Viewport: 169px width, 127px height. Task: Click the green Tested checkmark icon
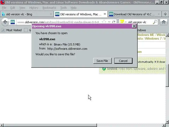(x=104, y=69)
